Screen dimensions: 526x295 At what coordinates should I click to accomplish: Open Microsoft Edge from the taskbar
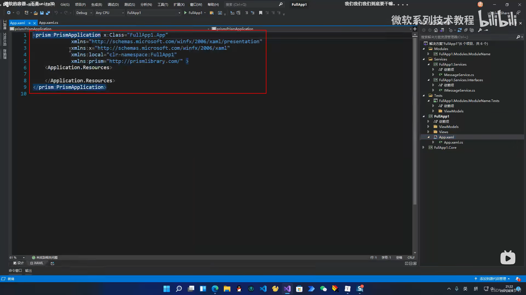click(215, 289)
